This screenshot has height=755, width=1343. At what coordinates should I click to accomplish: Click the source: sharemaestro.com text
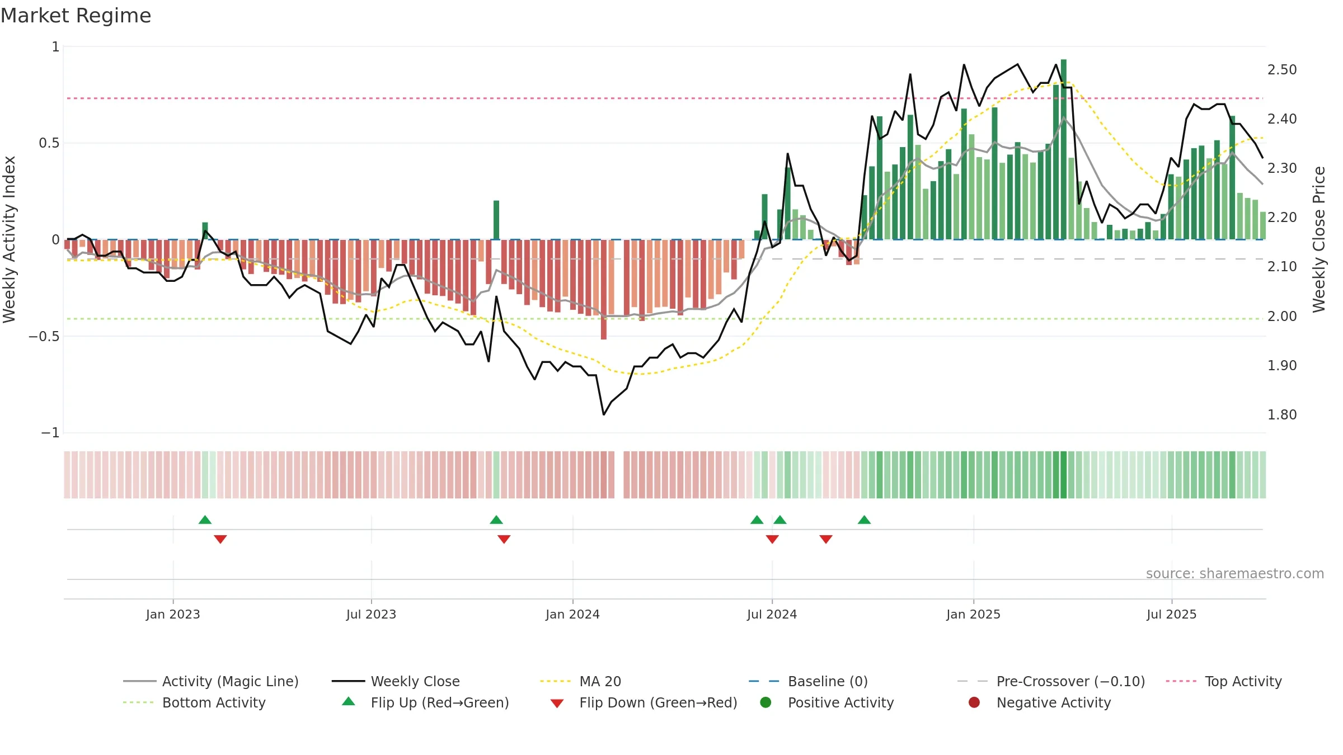(1235, 573)
